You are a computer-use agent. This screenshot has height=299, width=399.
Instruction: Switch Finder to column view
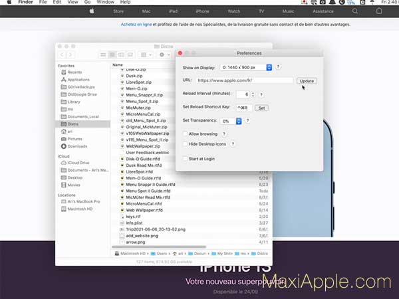pyautogui.click(x=122, y=54)
